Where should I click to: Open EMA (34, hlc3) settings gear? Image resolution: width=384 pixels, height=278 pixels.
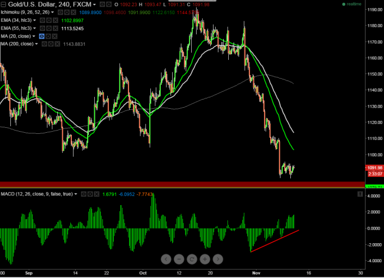(49, 20)
